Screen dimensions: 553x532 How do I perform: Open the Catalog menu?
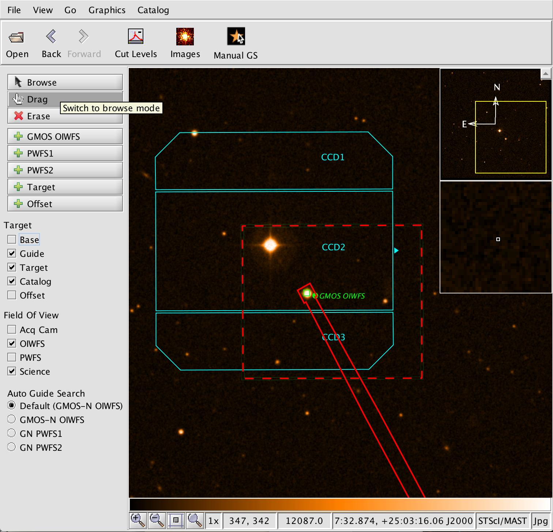click(153, 10)
